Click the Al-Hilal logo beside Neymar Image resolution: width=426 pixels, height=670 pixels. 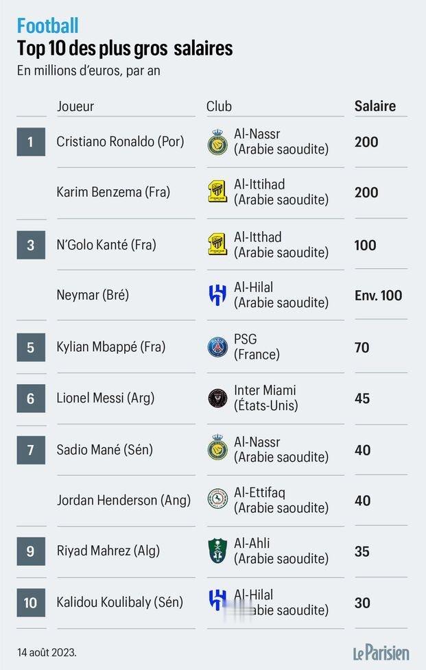217,295
